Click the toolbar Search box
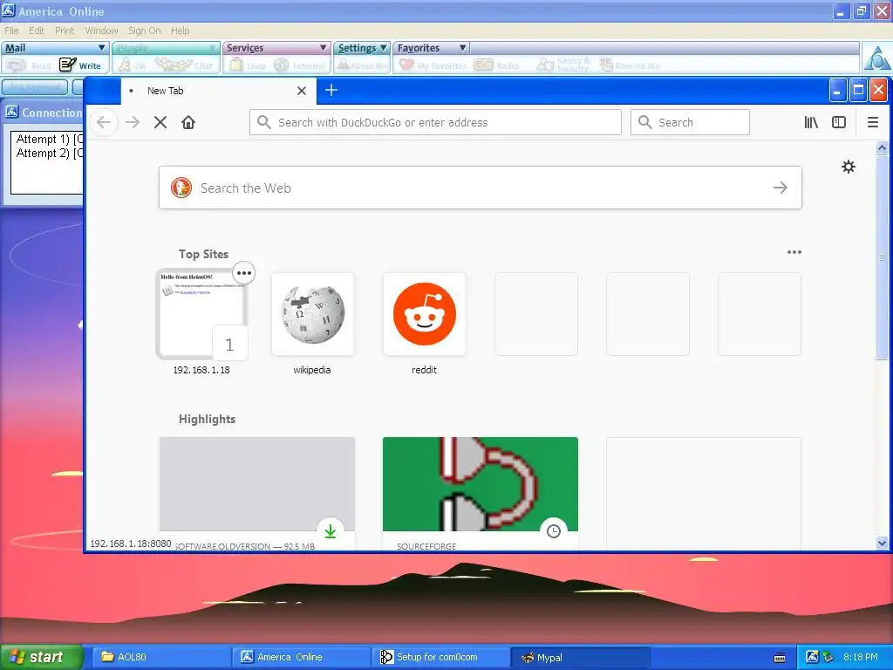The height and width of the screenshot is (670, 893). pyautogui.click(x=690, y=122)
